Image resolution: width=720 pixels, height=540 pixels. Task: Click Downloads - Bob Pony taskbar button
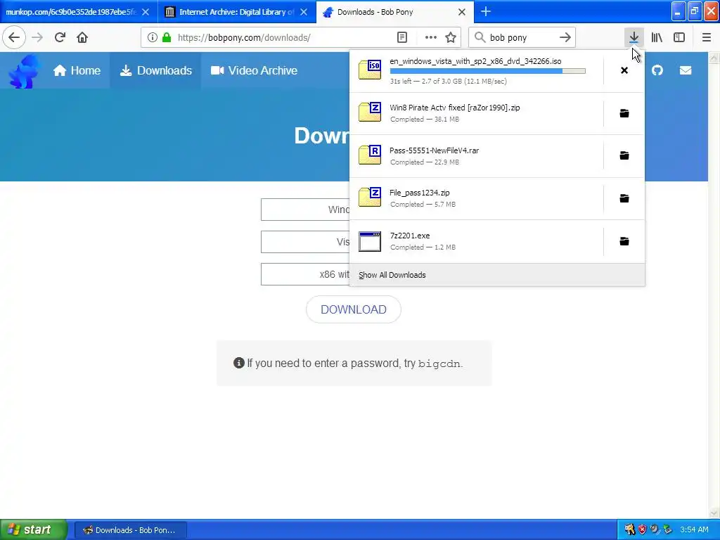click(x=130, y=530)
